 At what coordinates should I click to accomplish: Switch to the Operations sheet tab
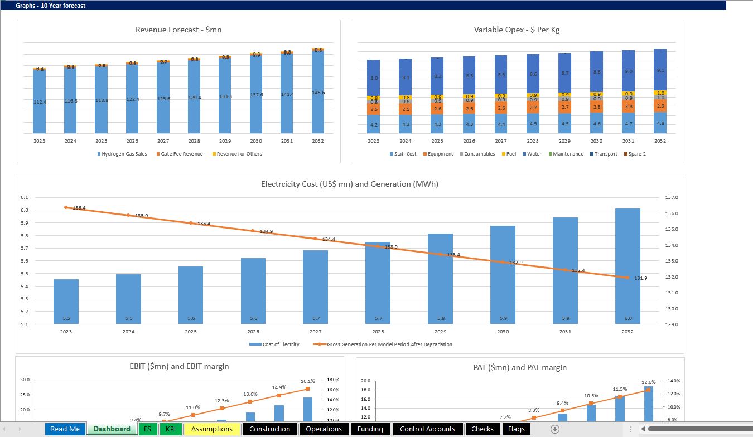coord(324,429)
